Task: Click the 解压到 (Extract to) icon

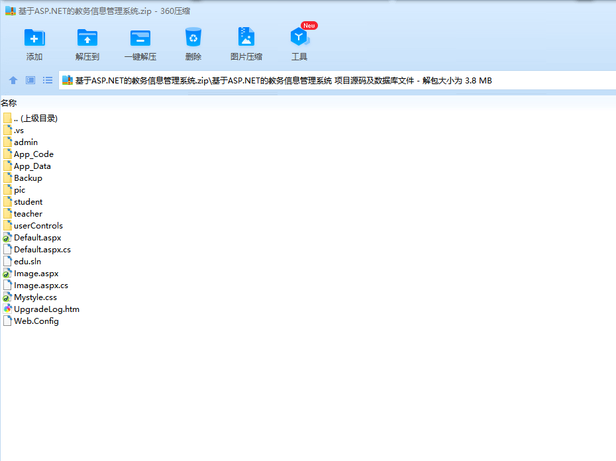Action: (87, 38)
